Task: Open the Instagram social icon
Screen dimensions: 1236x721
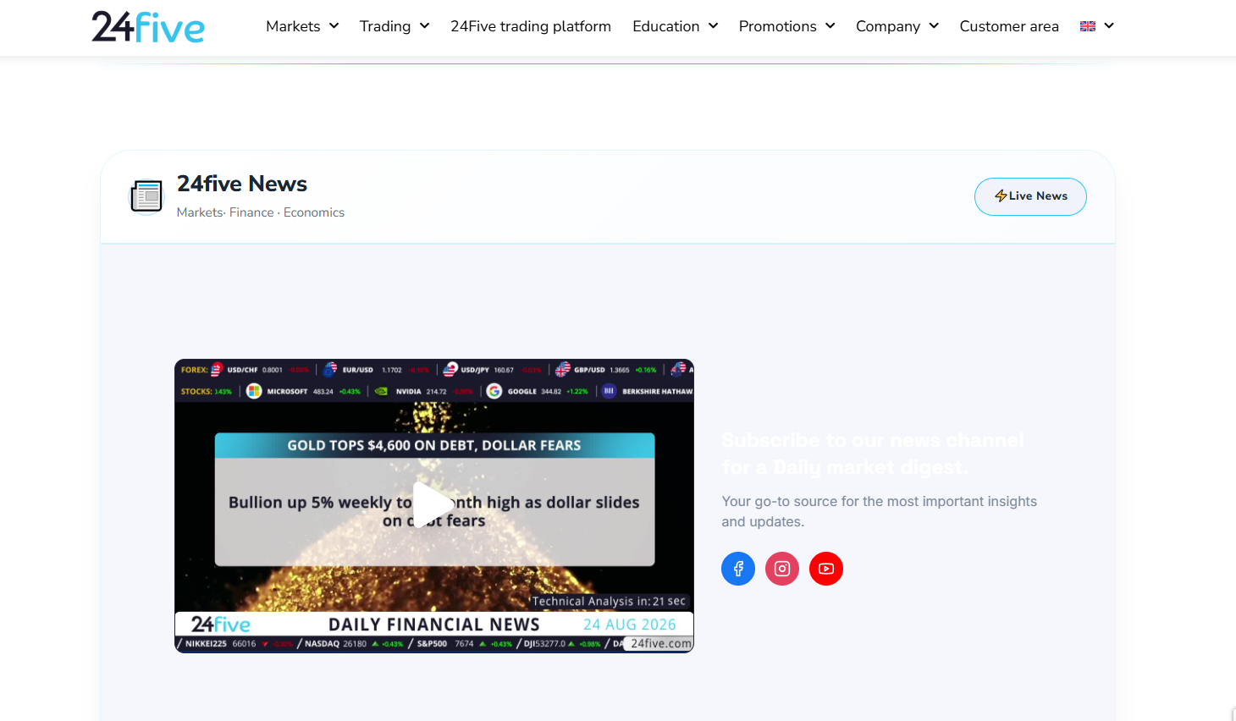Action: pyautogui.click(x=782, y=569)
